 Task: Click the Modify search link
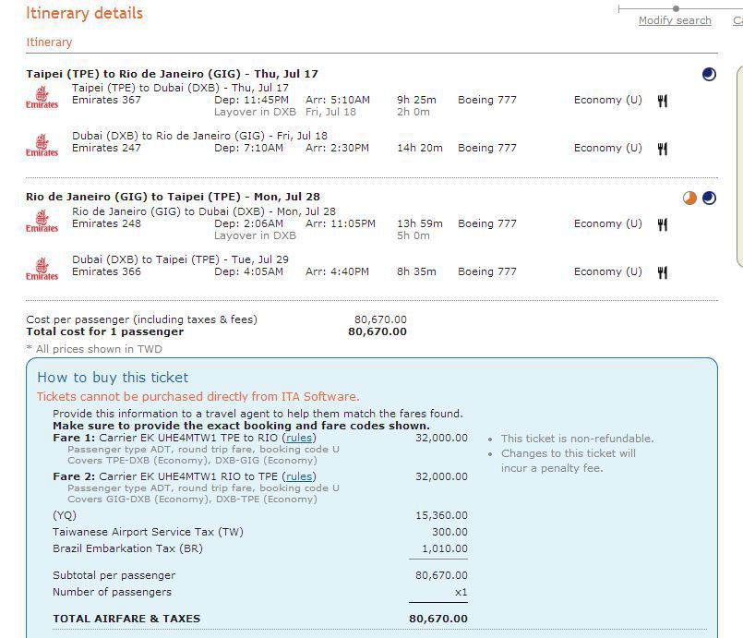(675, 20)
